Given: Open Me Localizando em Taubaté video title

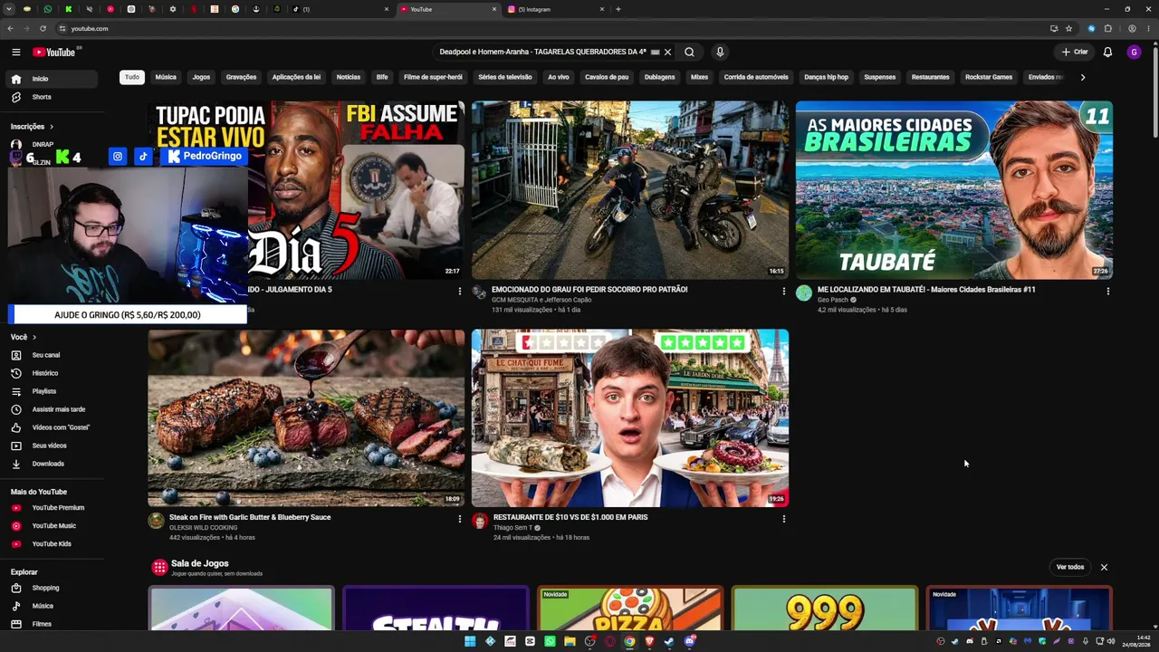Looking at the screenshot, I should [926, 290].
